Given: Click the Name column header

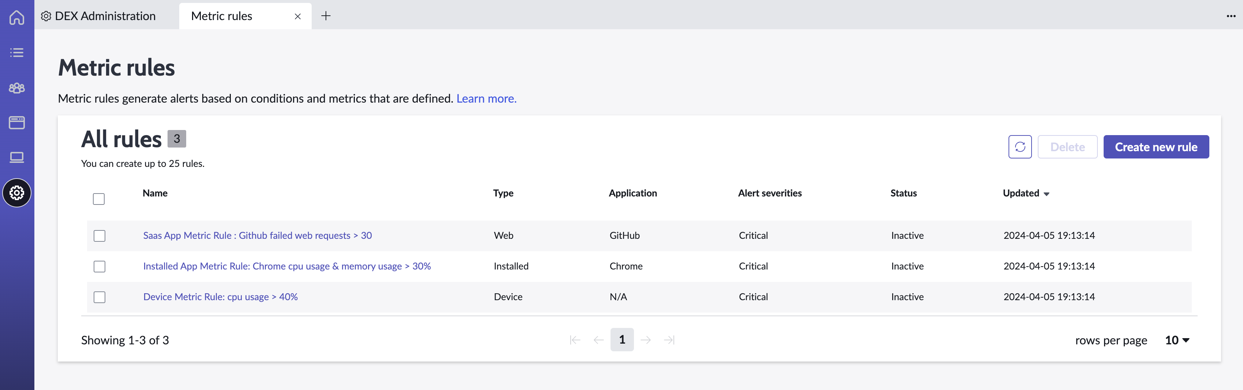Looking at the screenshot, I should pyautogui.click(x=155, y=193).
